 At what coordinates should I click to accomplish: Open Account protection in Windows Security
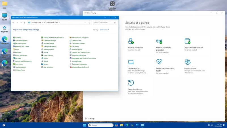click(135, 44)
